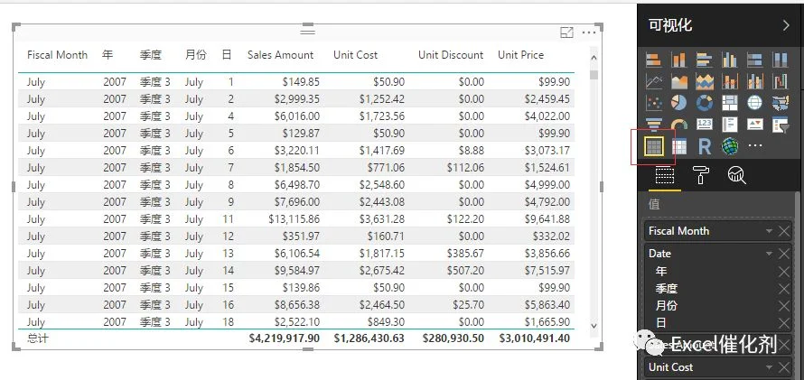Click table scrollbar down arrow
This screenshot has height=380, width=804.
[594, 325]
